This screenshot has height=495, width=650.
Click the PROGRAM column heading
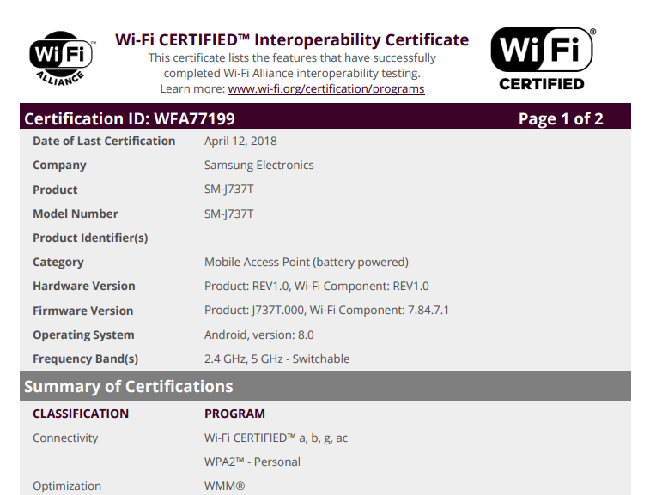[234, 414]
